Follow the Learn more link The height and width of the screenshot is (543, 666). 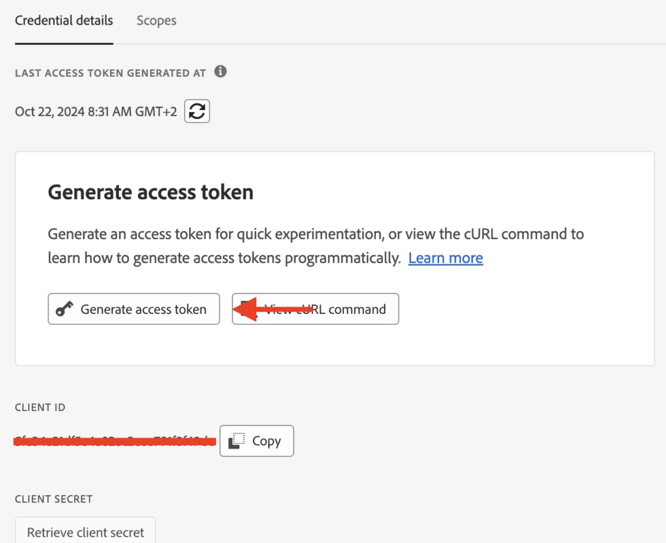pos(446,258)
